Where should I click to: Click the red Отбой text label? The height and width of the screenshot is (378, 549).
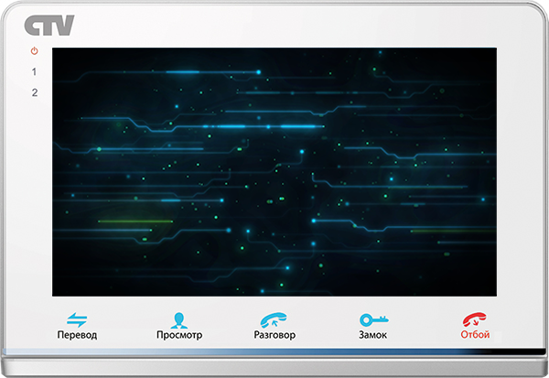(x=475, y=335)
